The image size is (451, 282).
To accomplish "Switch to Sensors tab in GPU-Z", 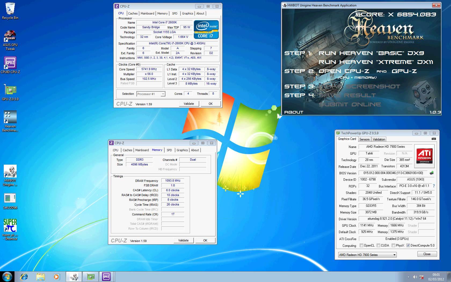I will point(364,139).
